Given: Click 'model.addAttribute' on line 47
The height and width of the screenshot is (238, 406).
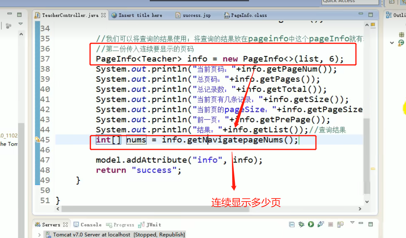Looking at the screenshot, I should click(141, 160).
